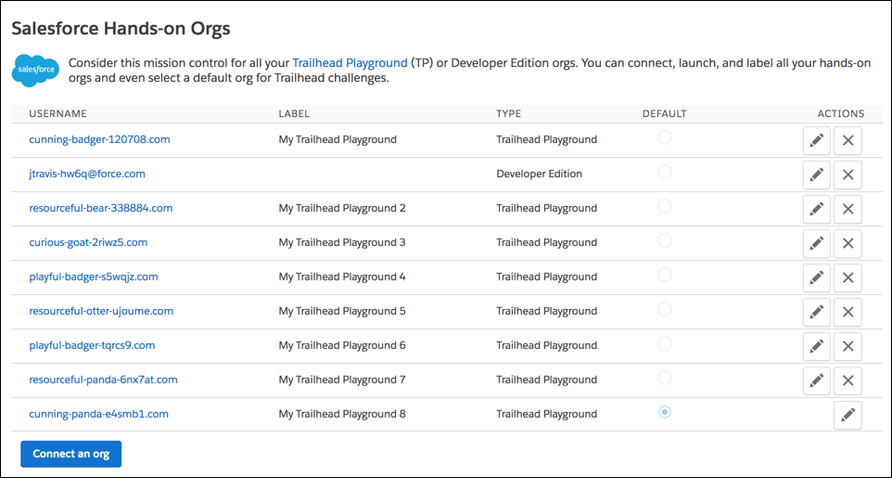Set cunning-badger-120708.com as default org
The height and width of the screenshot is (478, 892).
tap(665, 137)
